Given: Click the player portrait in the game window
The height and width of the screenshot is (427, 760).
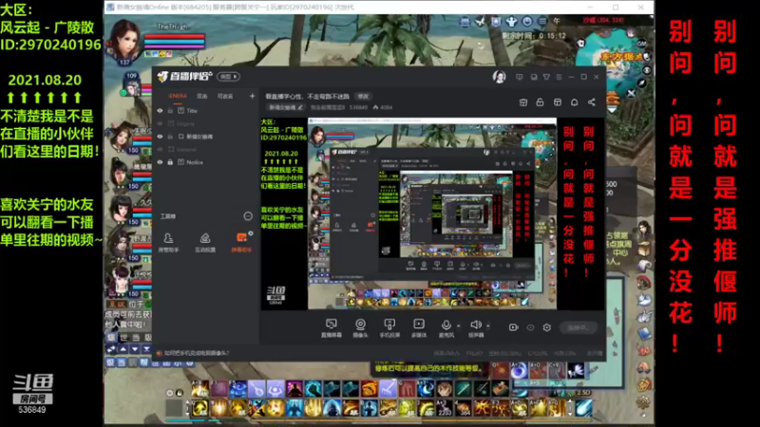Looking at the screenshot, I should click(x=125, y=41).
